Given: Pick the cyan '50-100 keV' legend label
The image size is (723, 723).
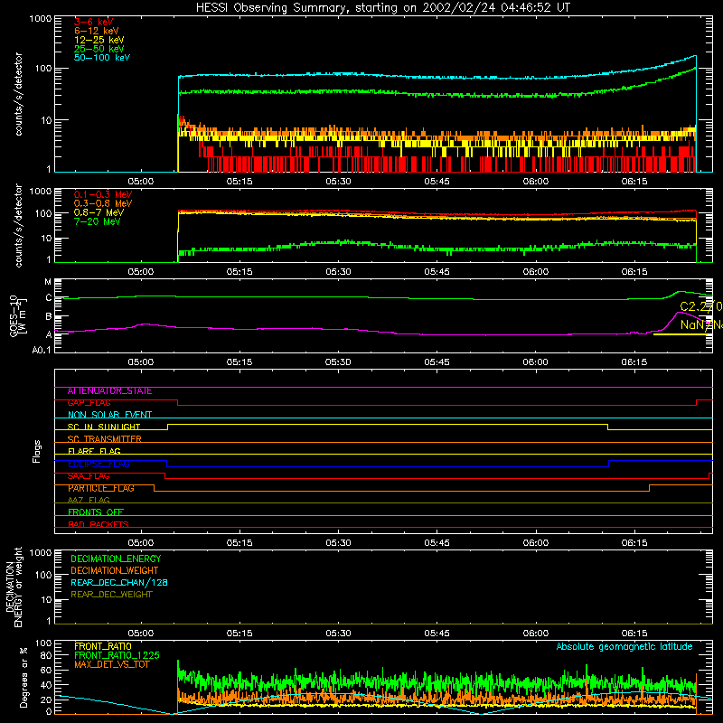Looking at the screenshot, I should click(102, 58).
